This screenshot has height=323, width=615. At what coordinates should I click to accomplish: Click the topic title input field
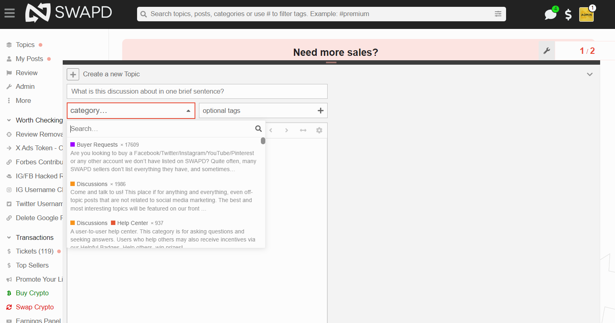197,91
